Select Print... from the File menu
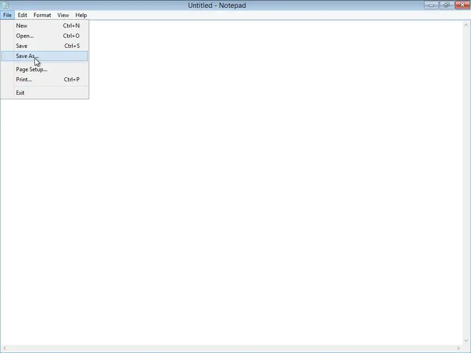471x353 pixels. (x=45, y=80)
